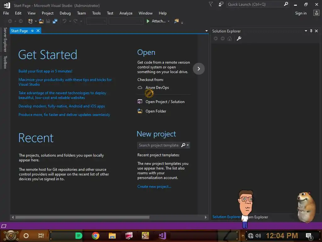Click the Solution Explorer Home icon
This screenshot has width=322, height=242.
[230, 38]
